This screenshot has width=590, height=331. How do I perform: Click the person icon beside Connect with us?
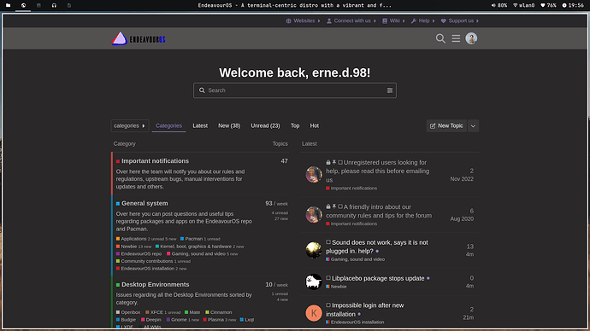[x=329, y=21]
